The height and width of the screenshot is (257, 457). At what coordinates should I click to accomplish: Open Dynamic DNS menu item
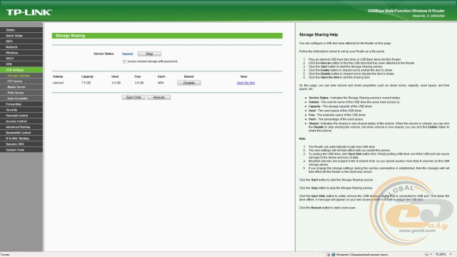21,144
